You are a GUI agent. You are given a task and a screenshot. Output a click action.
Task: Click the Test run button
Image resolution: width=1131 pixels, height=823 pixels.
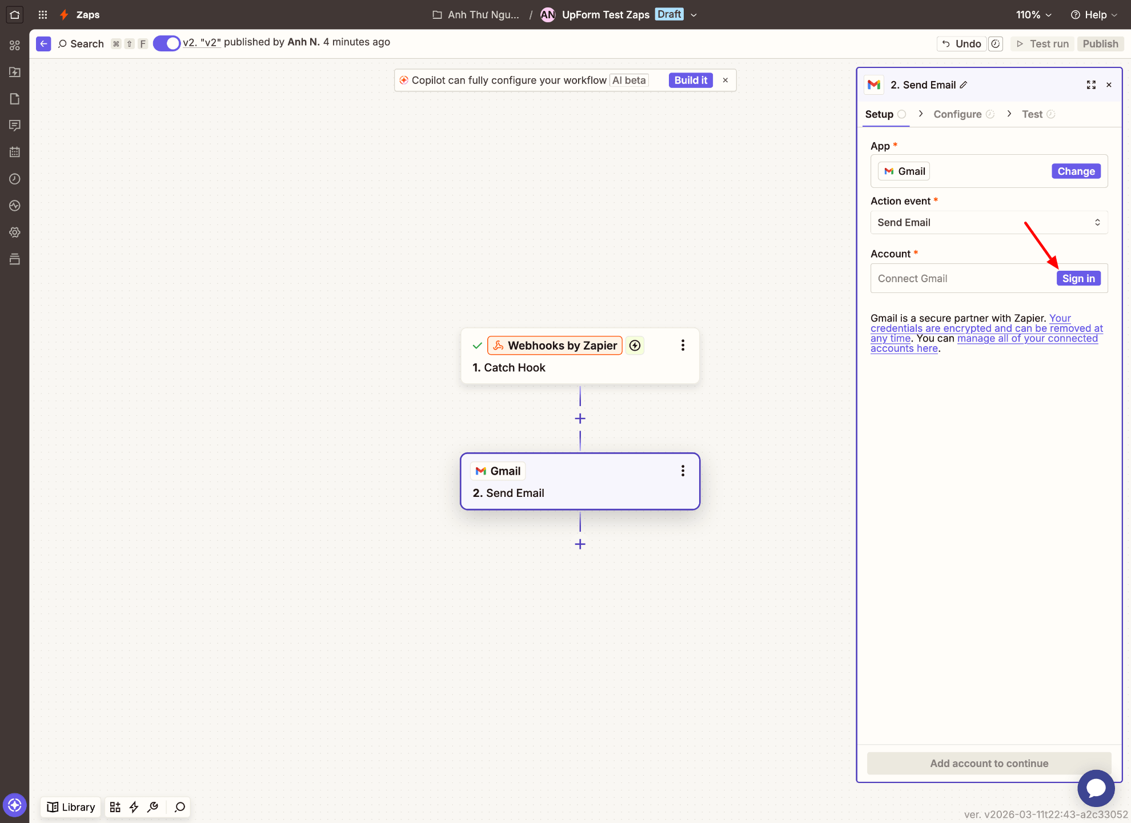[x=1042, y=44]
